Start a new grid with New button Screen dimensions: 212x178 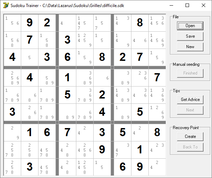(x=190, y=47)
